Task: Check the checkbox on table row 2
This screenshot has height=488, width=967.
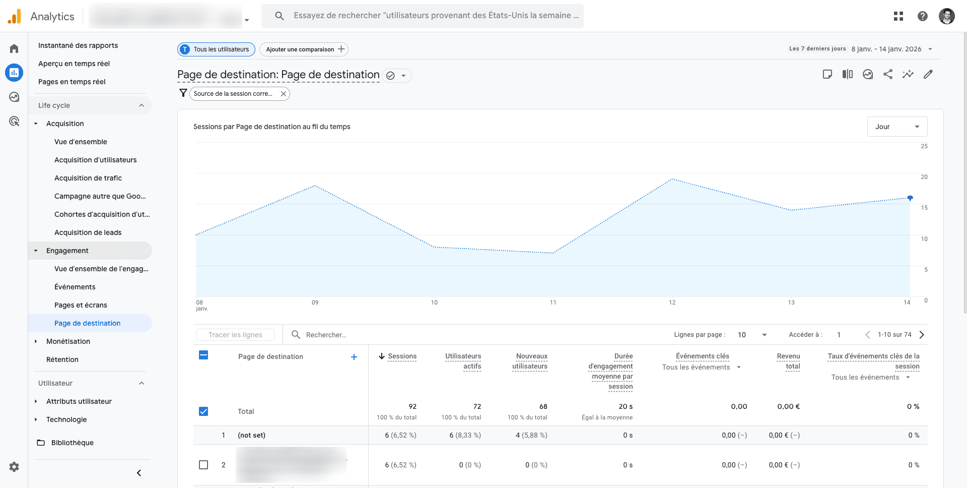Action: pyautogui.click(x=203, y=465)
